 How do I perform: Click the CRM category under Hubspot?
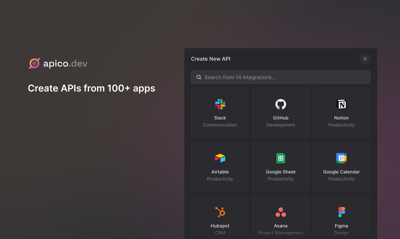220,233
